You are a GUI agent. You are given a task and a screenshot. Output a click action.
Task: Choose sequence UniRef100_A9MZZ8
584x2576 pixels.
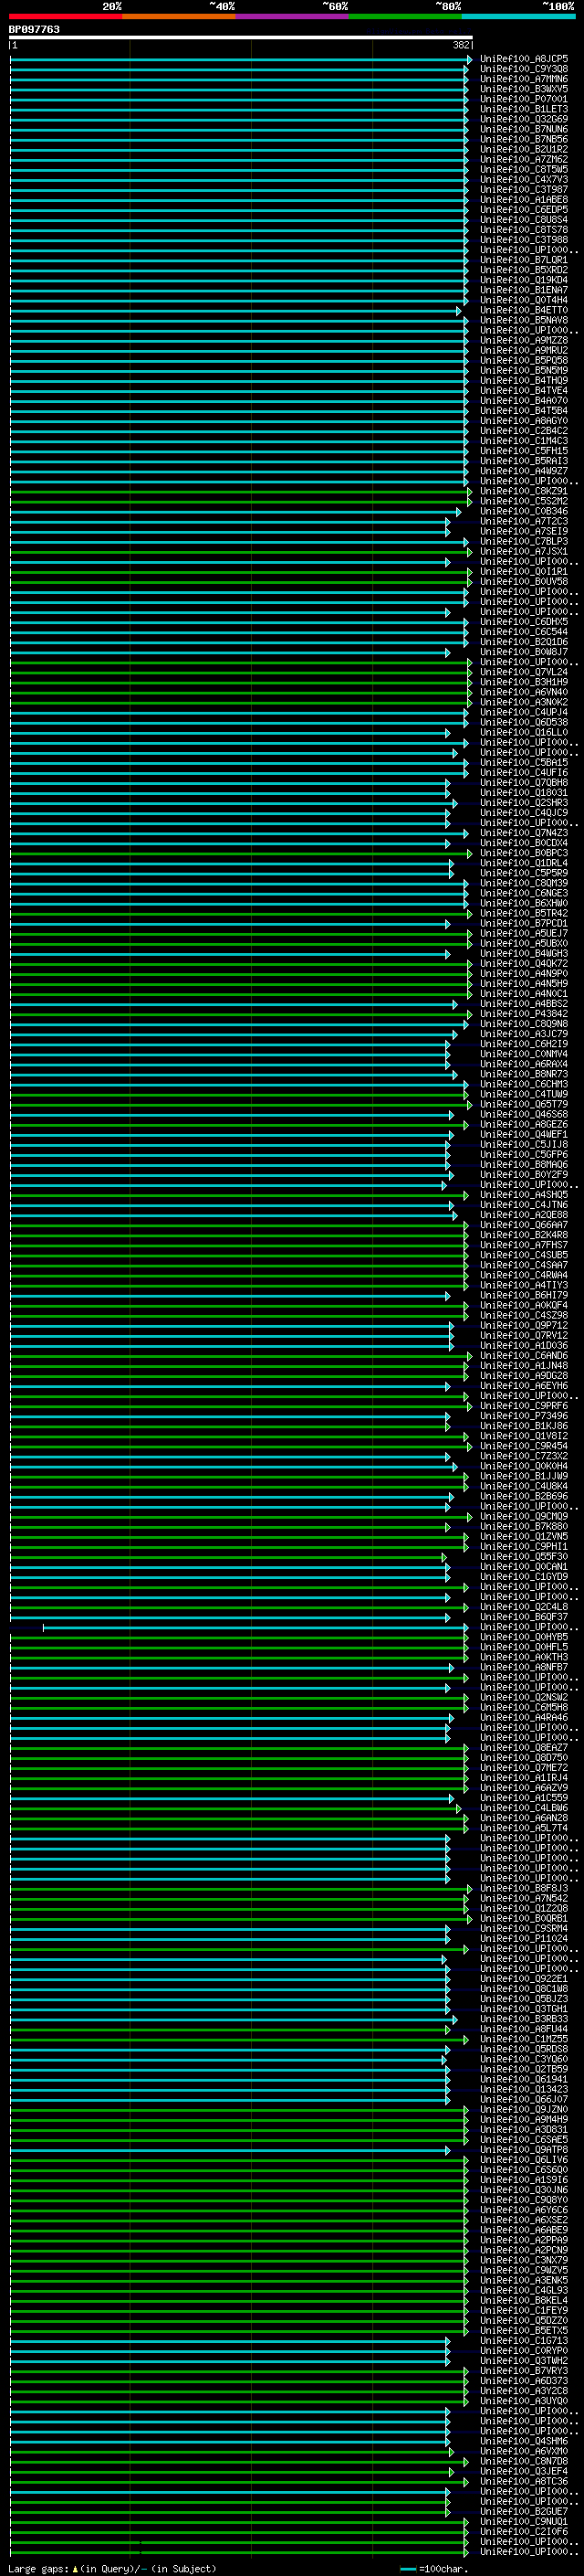click(x=524, y=340)
